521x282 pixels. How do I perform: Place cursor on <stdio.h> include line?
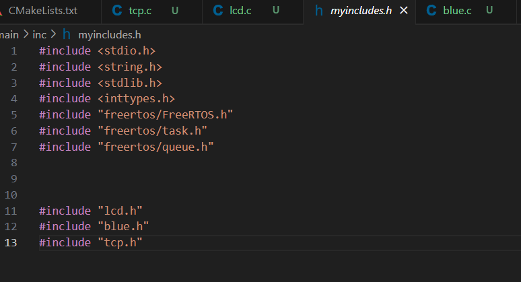tap(97, 51)
